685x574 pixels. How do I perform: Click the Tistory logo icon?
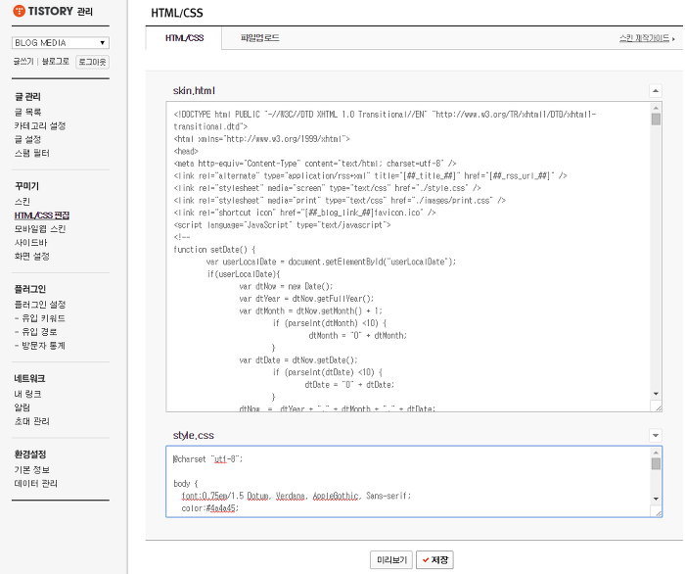point(20,11)
